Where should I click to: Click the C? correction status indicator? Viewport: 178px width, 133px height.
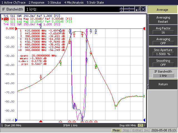pos(140,126)
